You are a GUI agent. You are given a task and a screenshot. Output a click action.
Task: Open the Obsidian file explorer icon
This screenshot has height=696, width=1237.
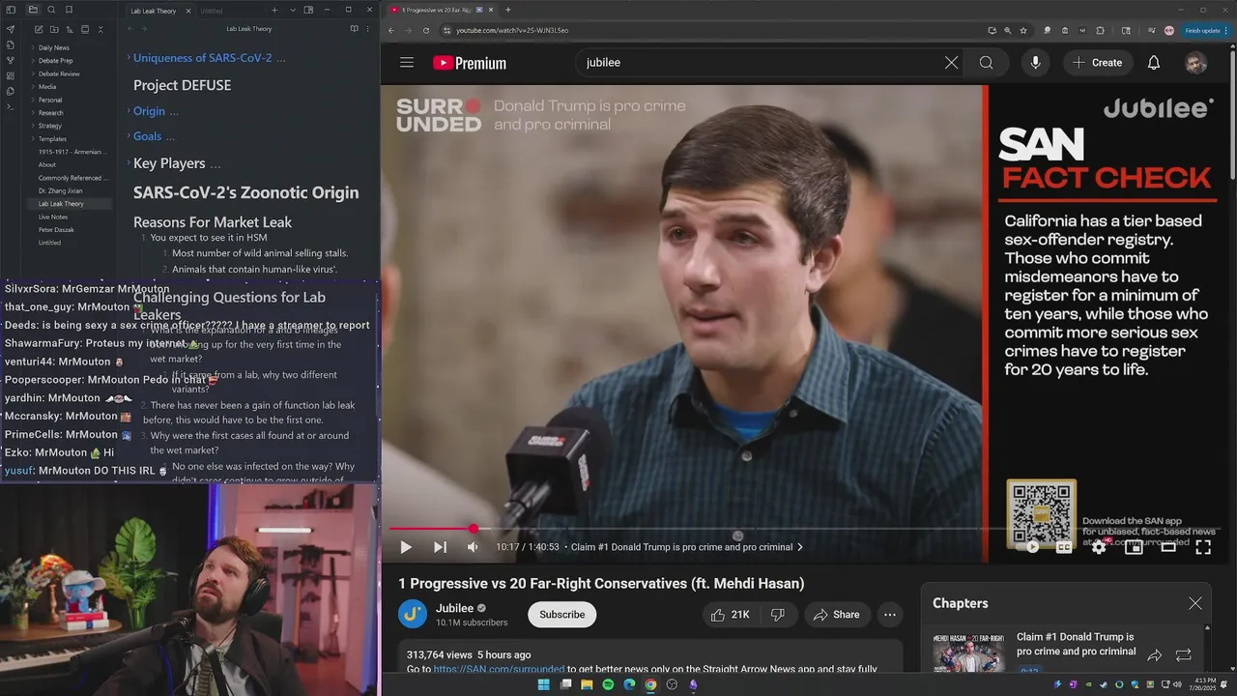pyautogui.click(x=33, y=10)
